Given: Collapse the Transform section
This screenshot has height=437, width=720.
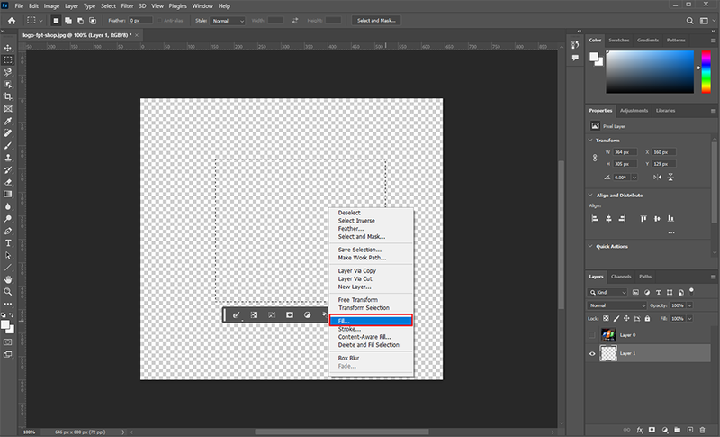Looking at the screenshot, I should (590, 141).
